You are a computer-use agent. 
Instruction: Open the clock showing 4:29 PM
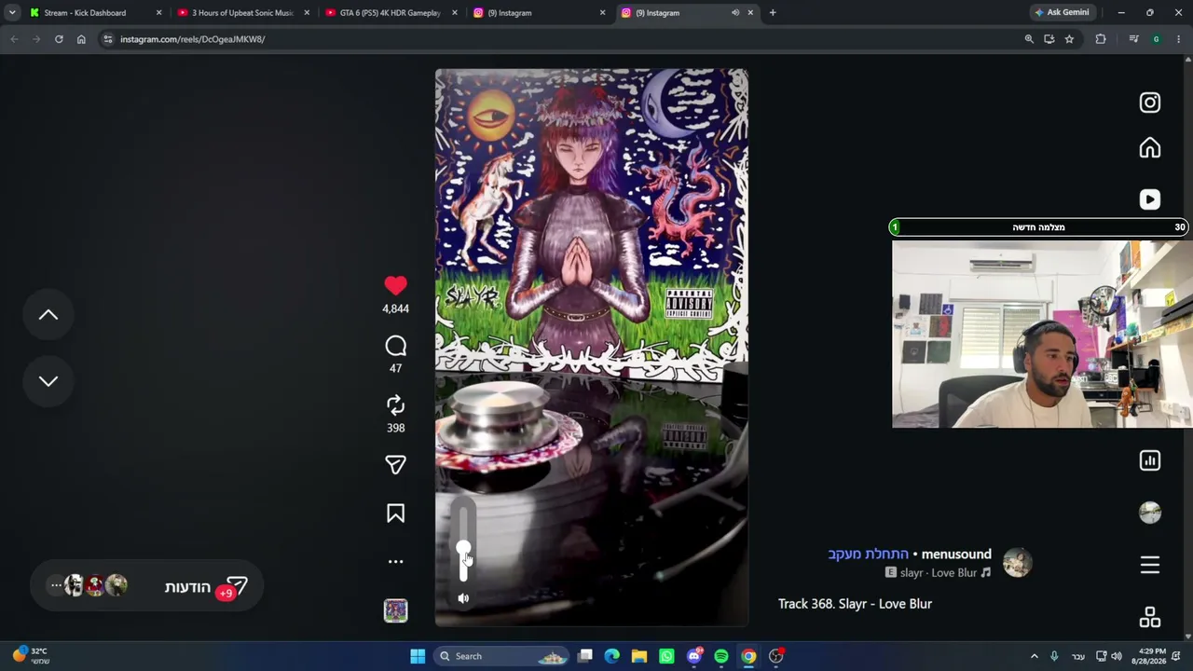tap(1152, 656)
